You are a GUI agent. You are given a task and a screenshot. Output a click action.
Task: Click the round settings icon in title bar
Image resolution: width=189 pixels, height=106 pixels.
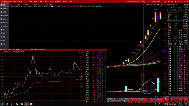[x=176, y=2]
